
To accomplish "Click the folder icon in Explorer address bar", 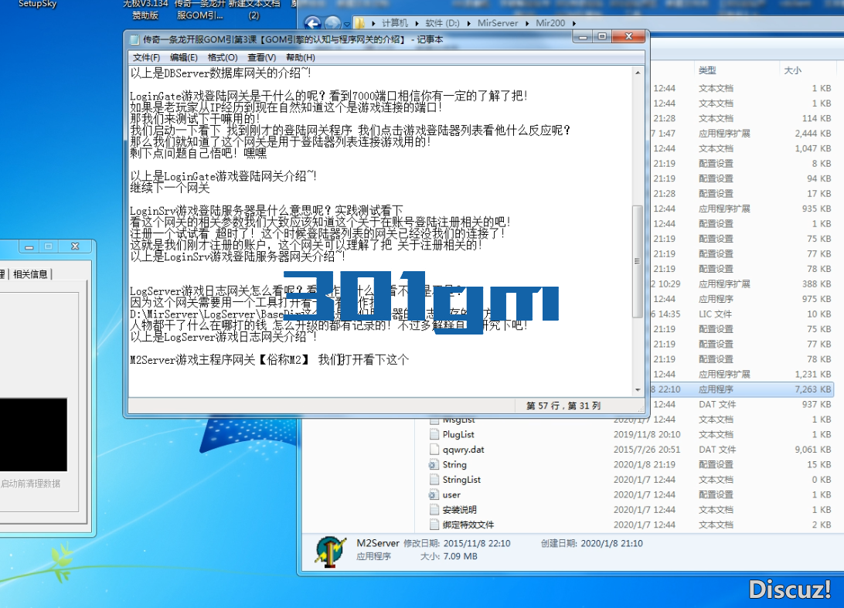I will (359, 23).
